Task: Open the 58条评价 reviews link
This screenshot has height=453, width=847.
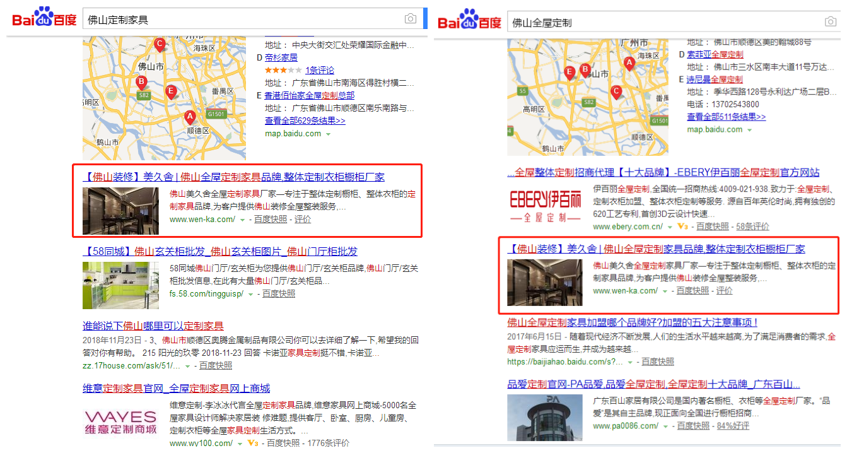Action: [x=753, y=226]
